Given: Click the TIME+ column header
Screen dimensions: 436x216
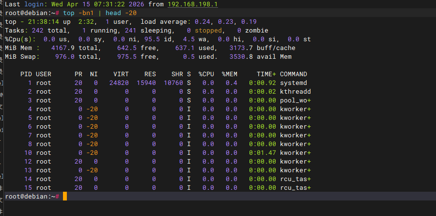Looking at the screenshot, I should point(266,74).
